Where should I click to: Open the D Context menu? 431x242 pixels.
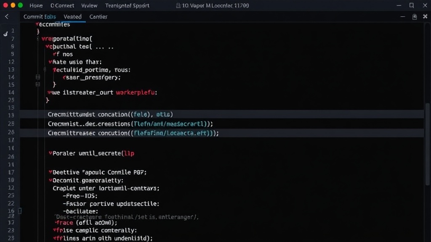pos(62,5)
